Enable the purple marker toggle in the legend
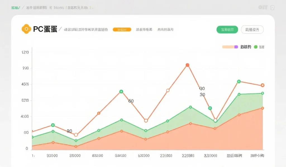Screen dimensions: 286x167 (x=236, y=47)
